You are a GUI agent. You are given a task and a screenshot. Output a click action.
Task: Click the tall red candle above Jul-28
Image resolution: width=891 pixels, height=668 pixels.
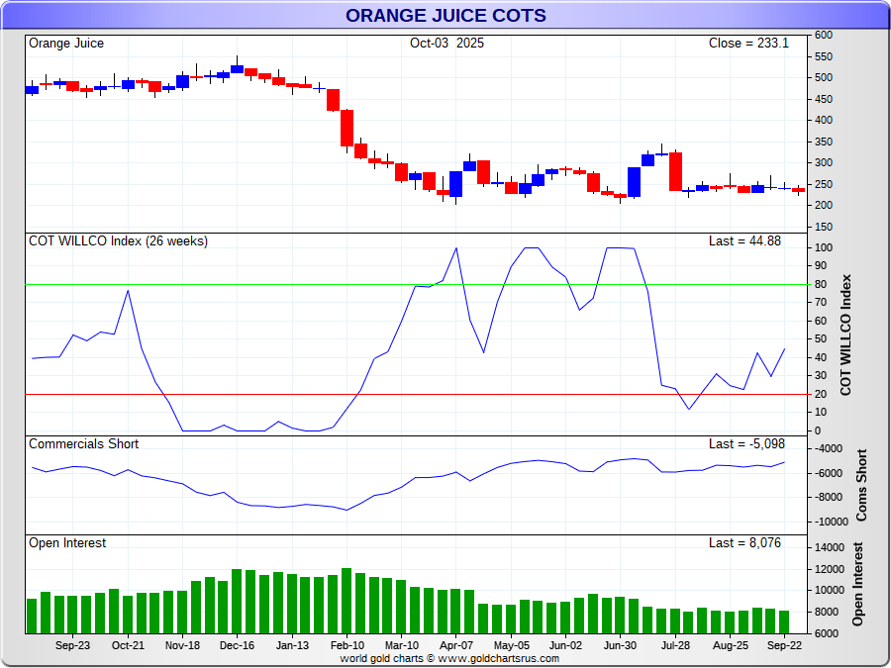tap(675, 171)
